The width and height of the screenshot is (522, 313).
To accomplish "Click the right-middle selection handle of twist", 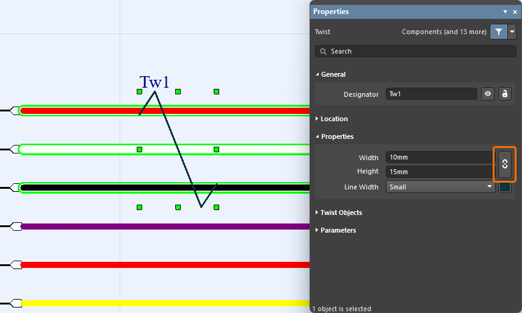I will pyautogui.click(x=216, y=150).
